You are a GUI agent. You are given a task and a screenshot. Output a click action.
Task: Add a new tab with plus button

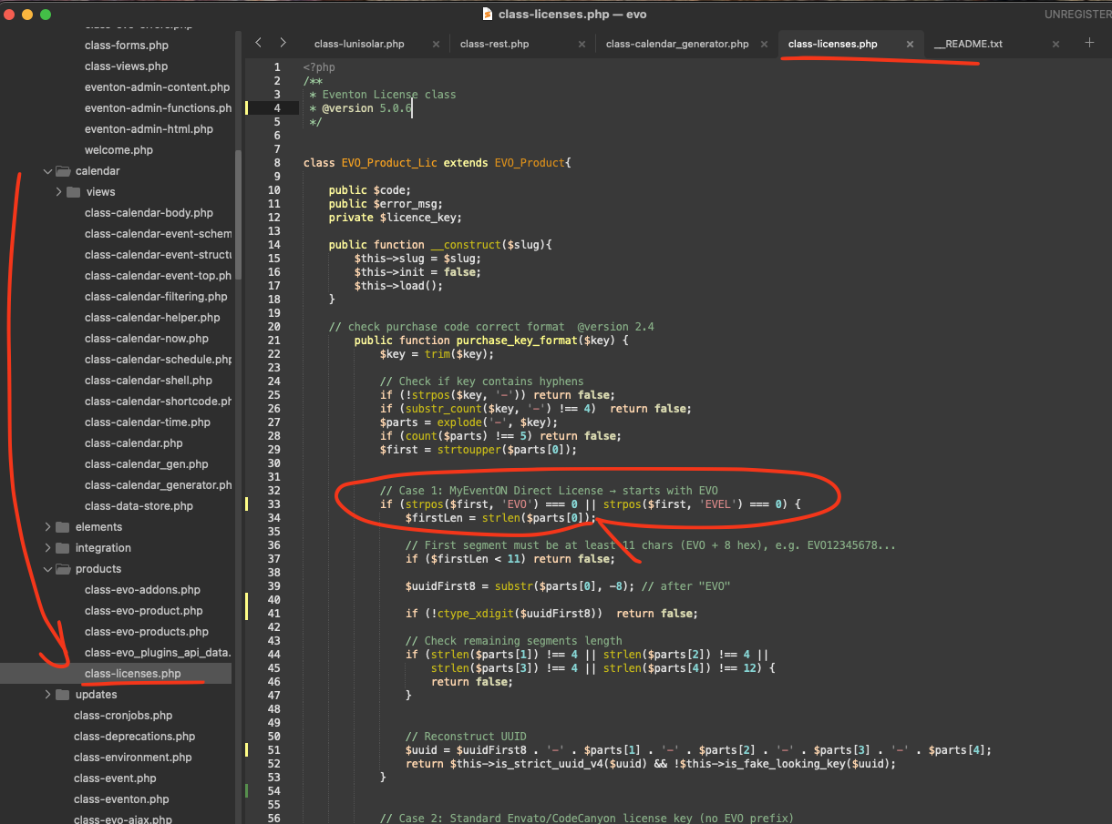pyautogui.click(x=1089, y=43)
